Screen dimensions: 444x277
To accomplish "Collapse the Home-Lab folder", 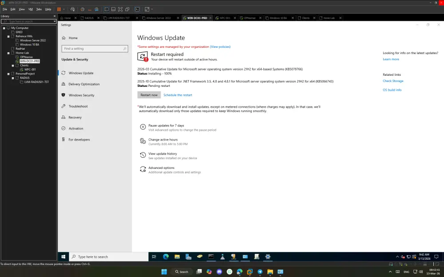I will (x=8, y=53).
